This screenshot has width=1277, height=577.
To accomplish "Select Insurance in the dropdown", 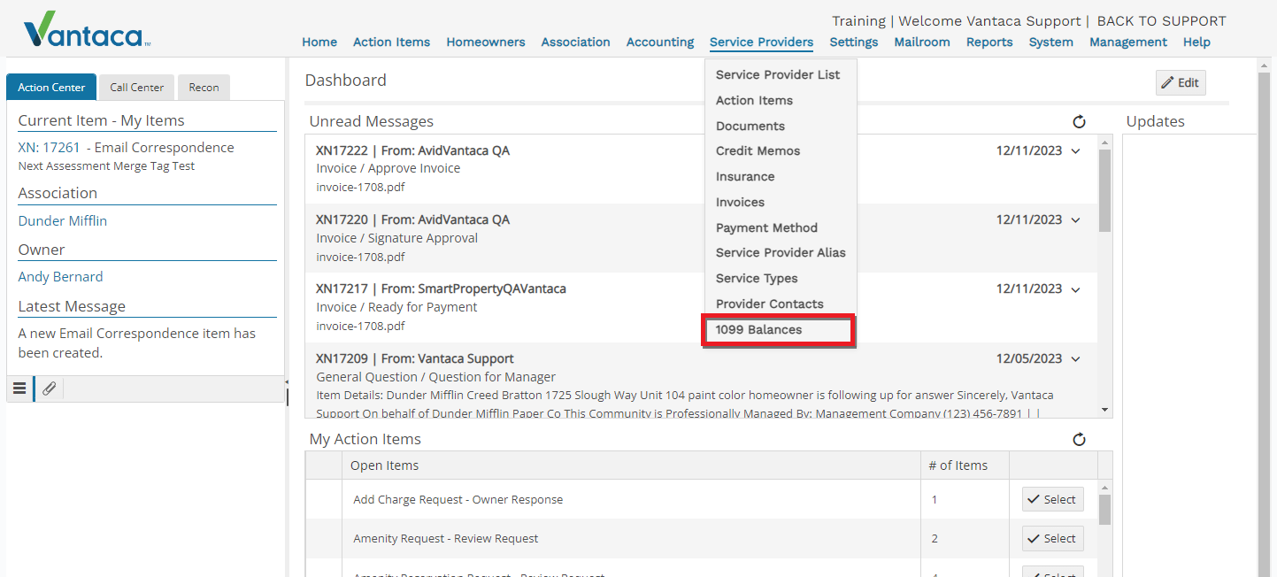I will click(x=745, y=177).
